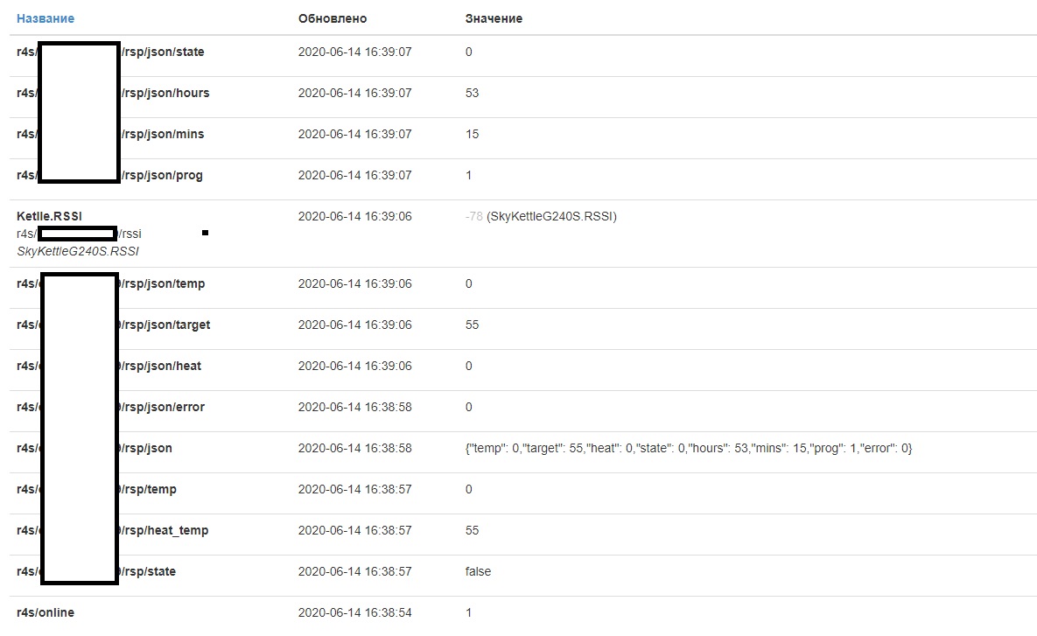Viewport: 1037px width, 636px height.
Task: Click the Обновлено column header
Action: 333,17
